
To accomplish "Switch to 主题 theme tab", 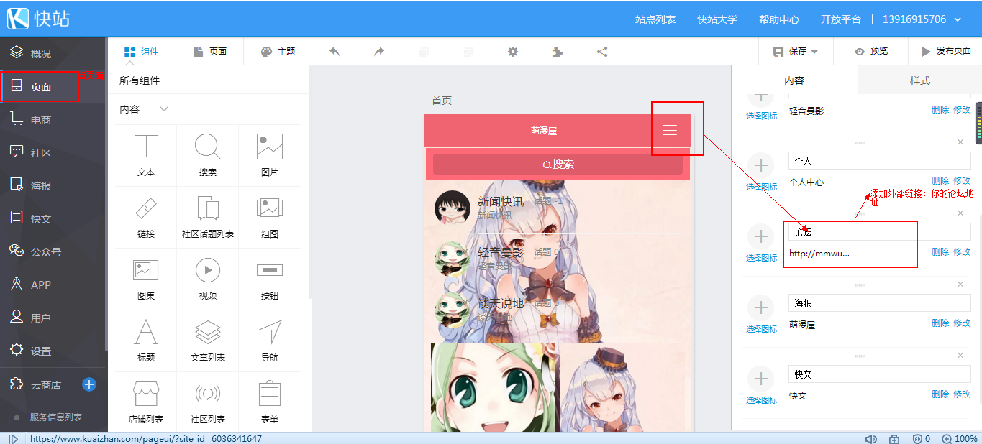I will click(278, 52).
